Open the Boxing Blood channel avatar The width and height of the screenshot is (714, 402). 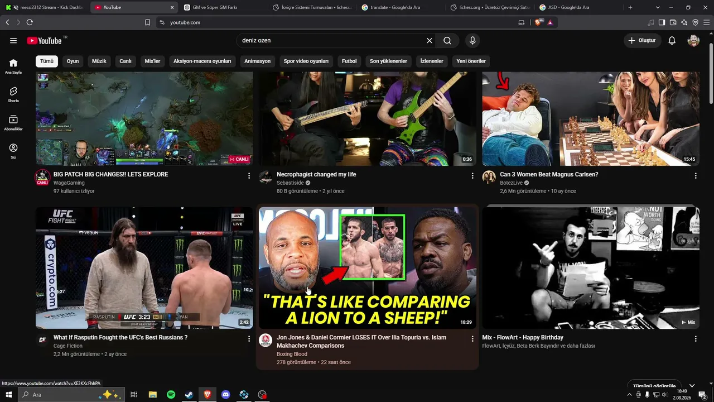pos(266,341)
